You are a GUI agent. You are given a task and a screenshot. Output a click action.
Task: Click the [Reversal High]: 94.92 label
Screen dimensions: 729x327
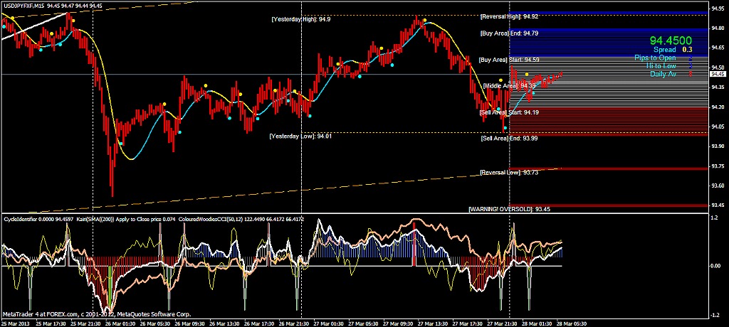click(x=510, y=16)
